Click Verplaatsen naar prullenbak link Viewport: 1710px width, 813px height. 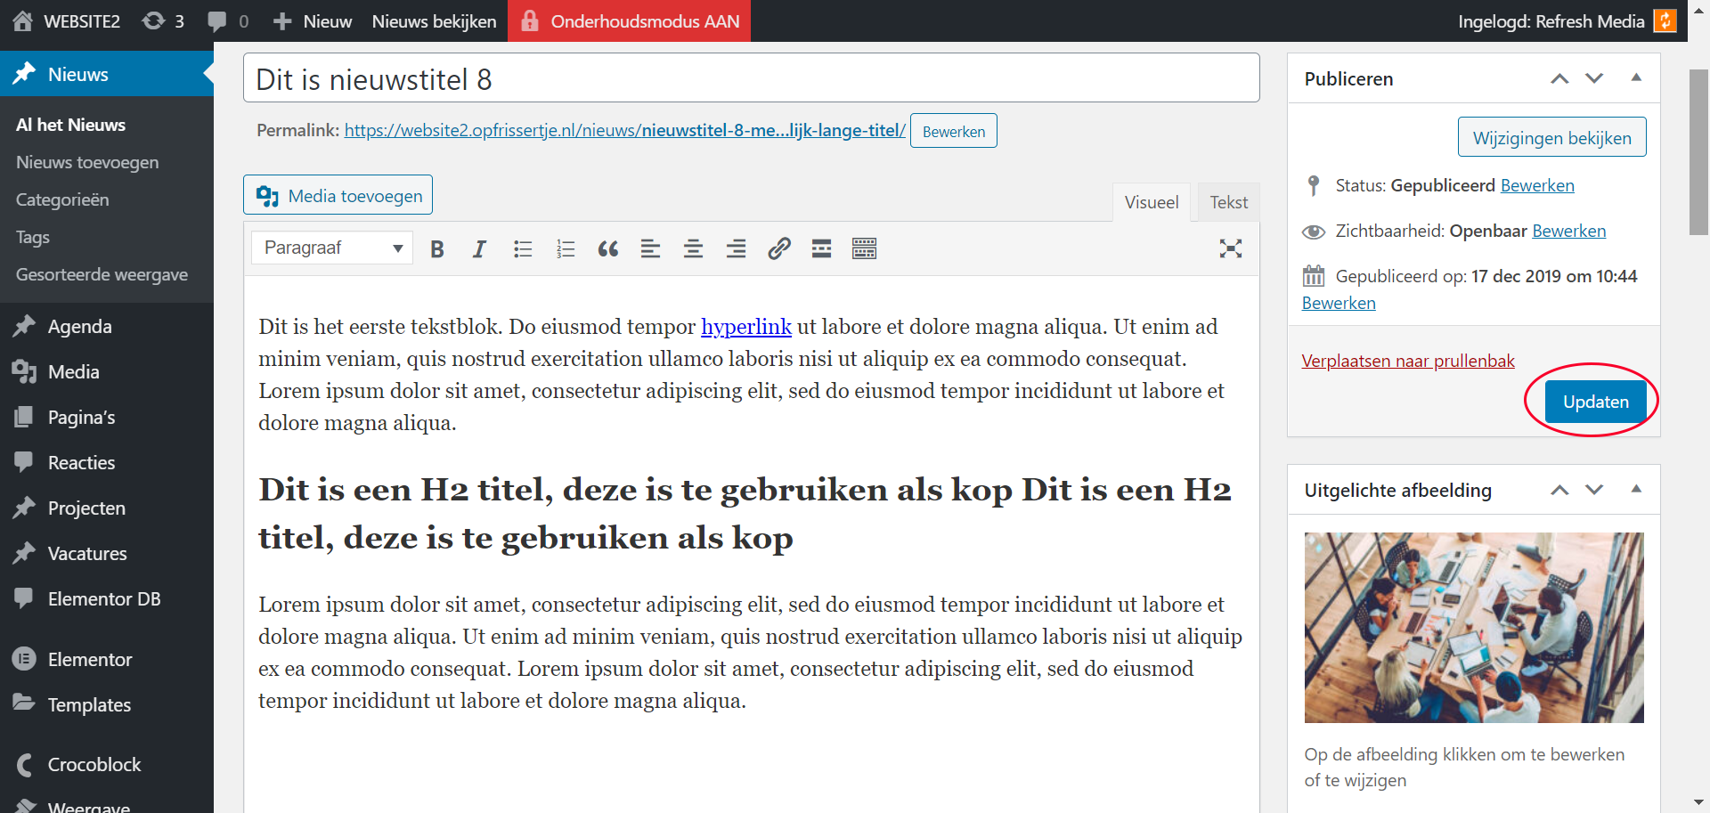click(x=1407, y=361)
